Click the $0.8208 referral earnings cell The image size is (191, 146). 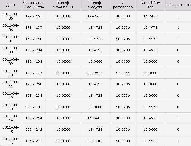point(123,50)
